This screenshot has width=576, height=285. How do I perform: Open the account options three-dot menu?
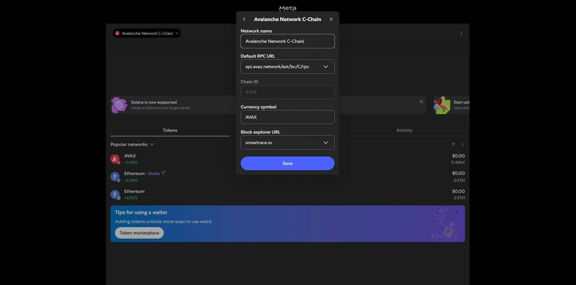pyautogui.click(x=461, y=33)
